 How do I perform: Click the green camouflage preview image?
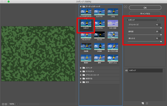point(38,54)
